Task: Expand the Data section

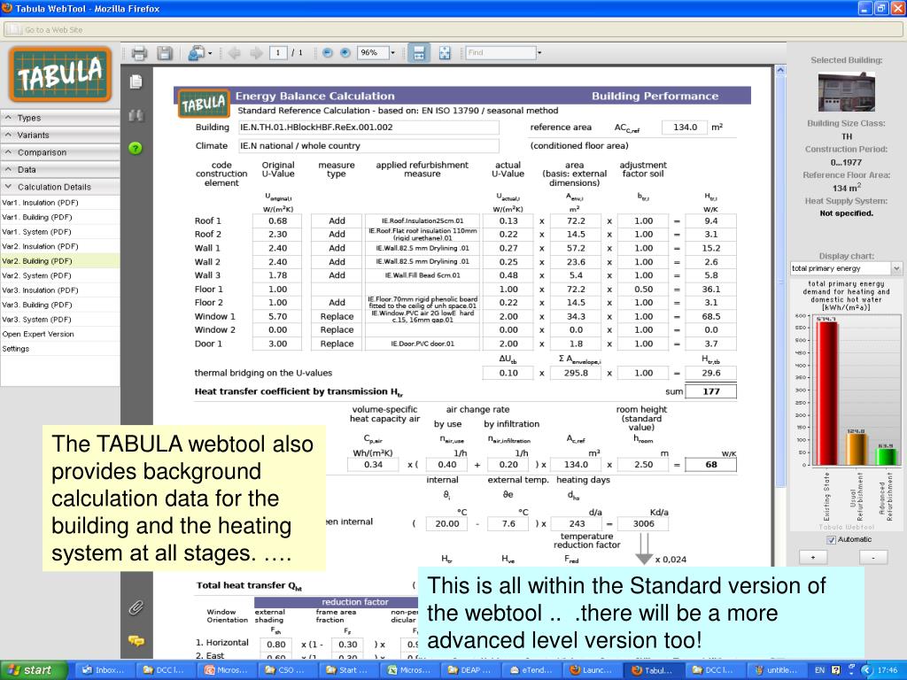Action: click(x=60, y=169)
